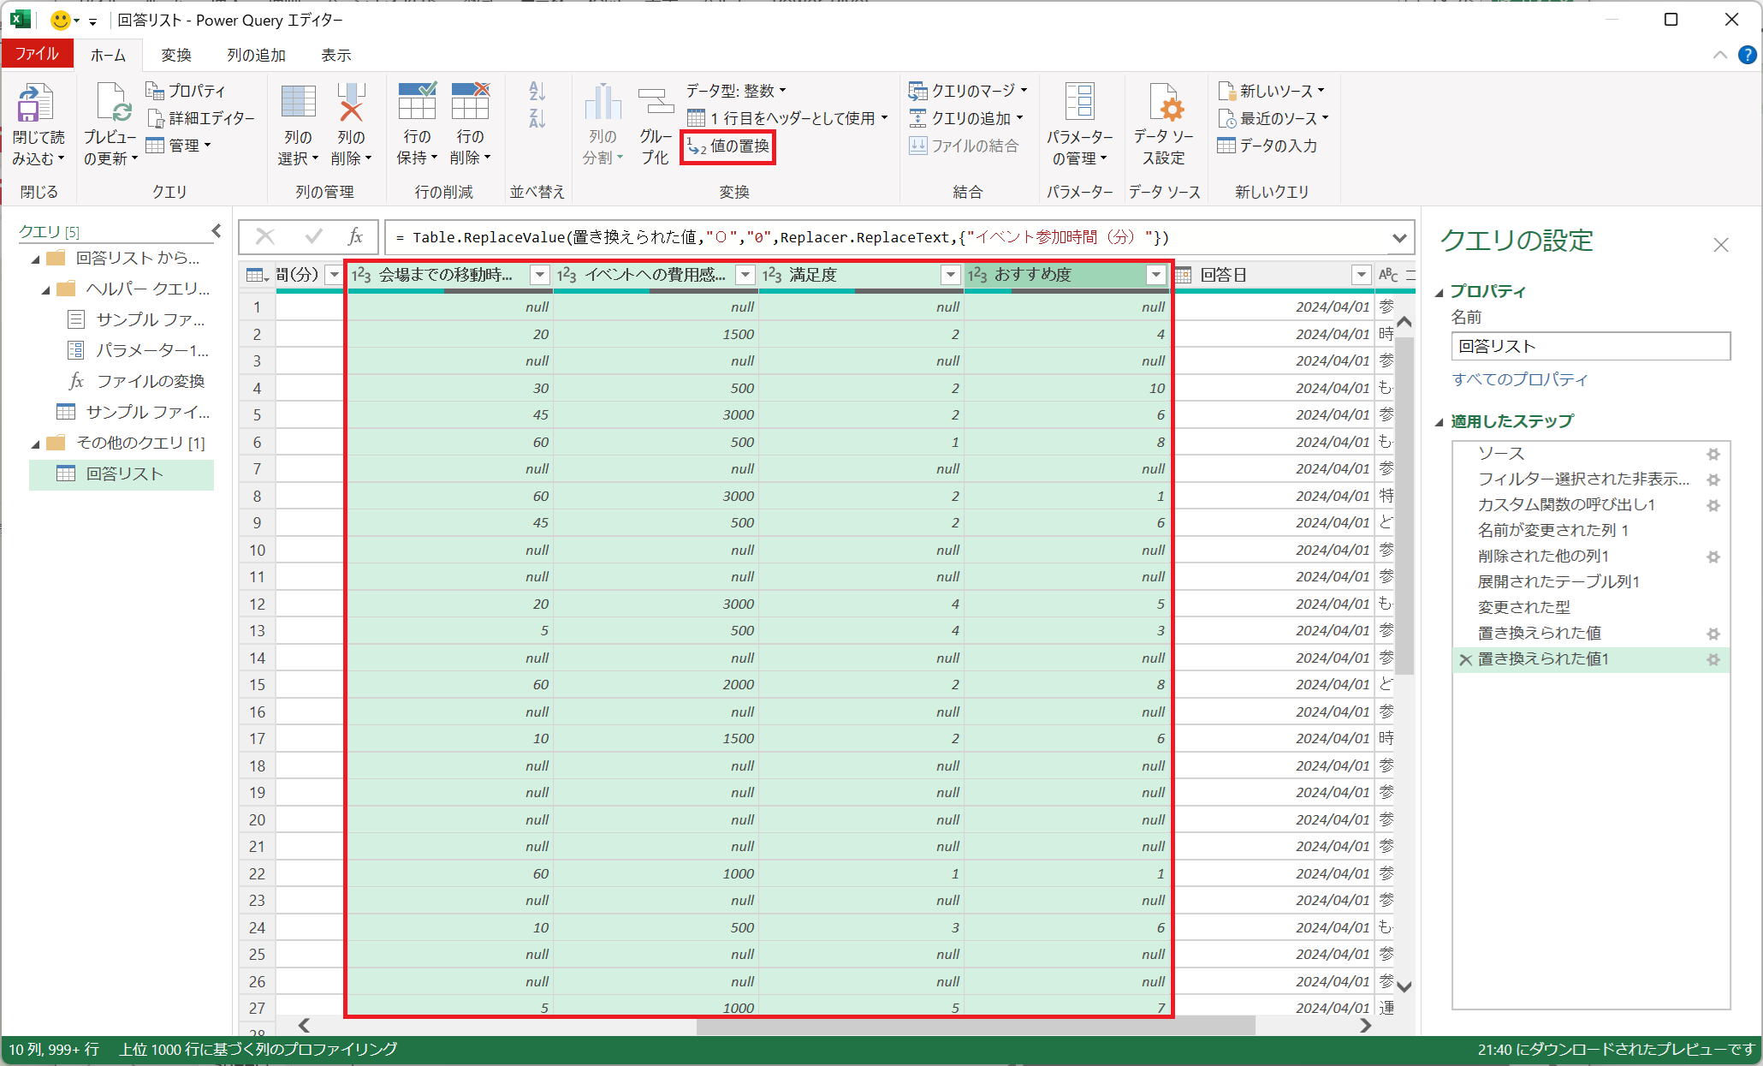Select 回答リスト query in list
The image size is (1763, 1066).
(122, 474)
